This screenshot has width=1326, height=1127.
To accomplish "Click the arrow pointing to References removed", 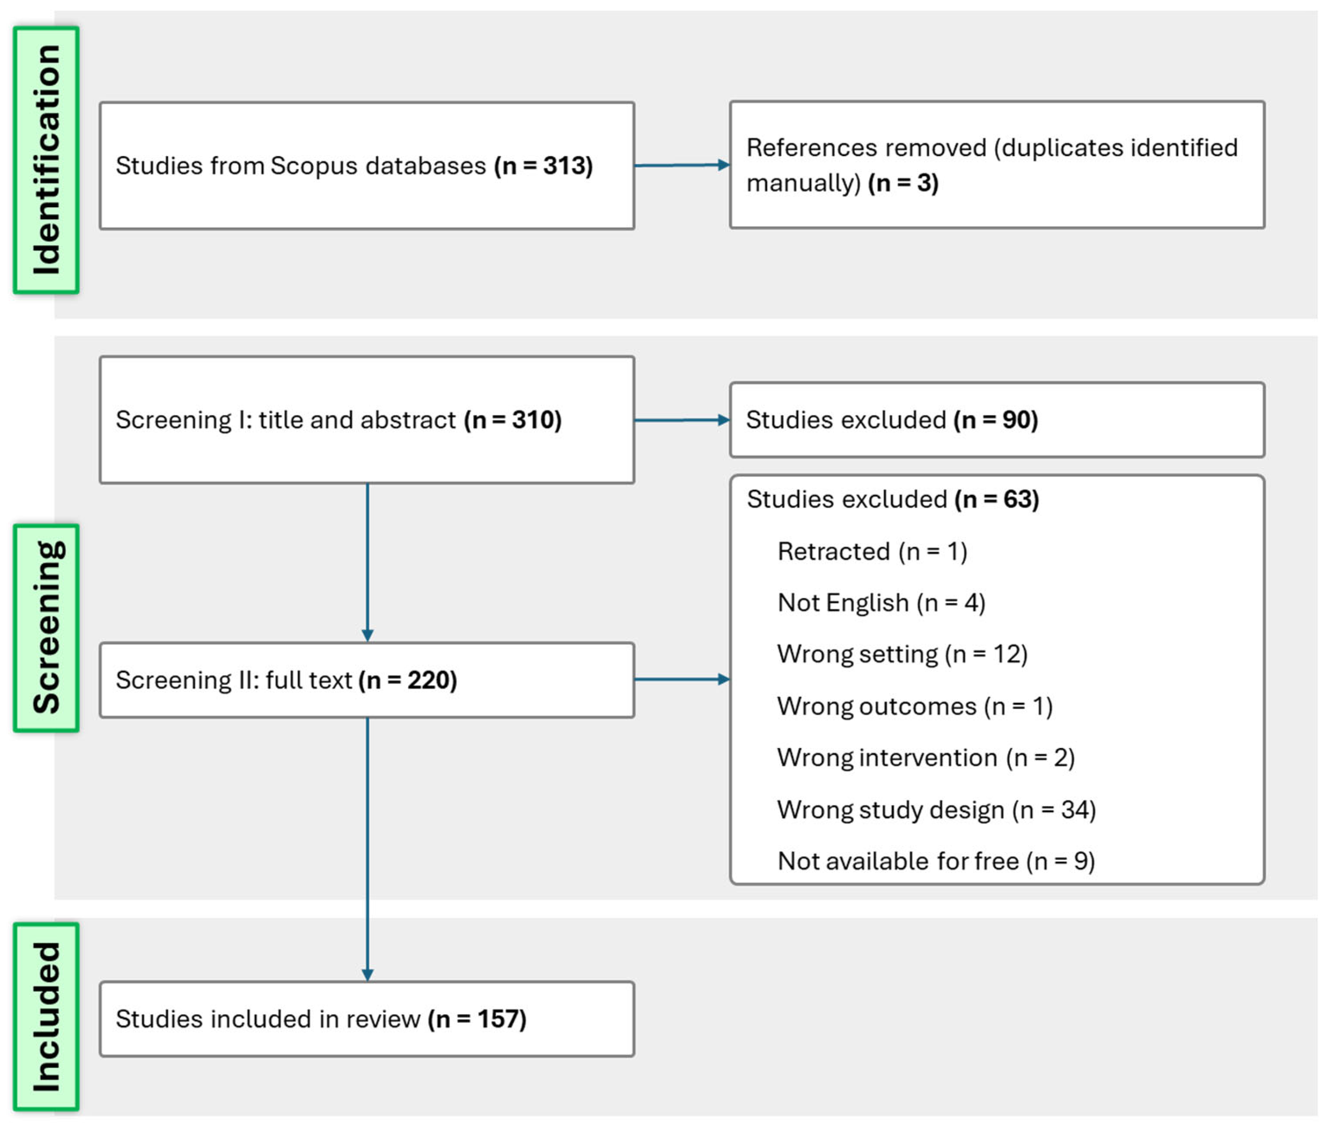I will (681, 165).
